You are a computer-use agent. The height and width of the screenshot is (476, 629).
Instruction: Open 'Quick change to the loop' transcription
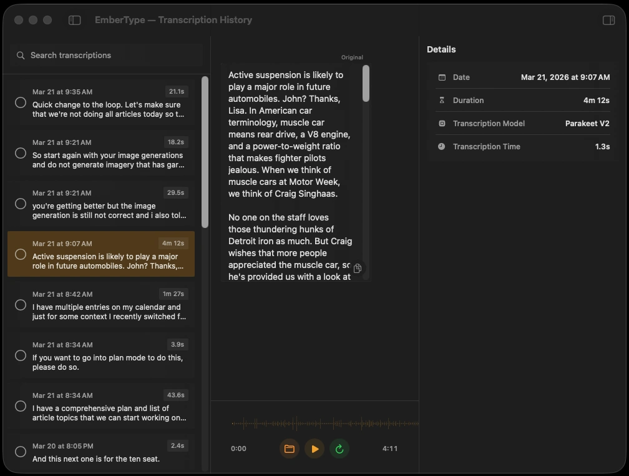(101, 103)
